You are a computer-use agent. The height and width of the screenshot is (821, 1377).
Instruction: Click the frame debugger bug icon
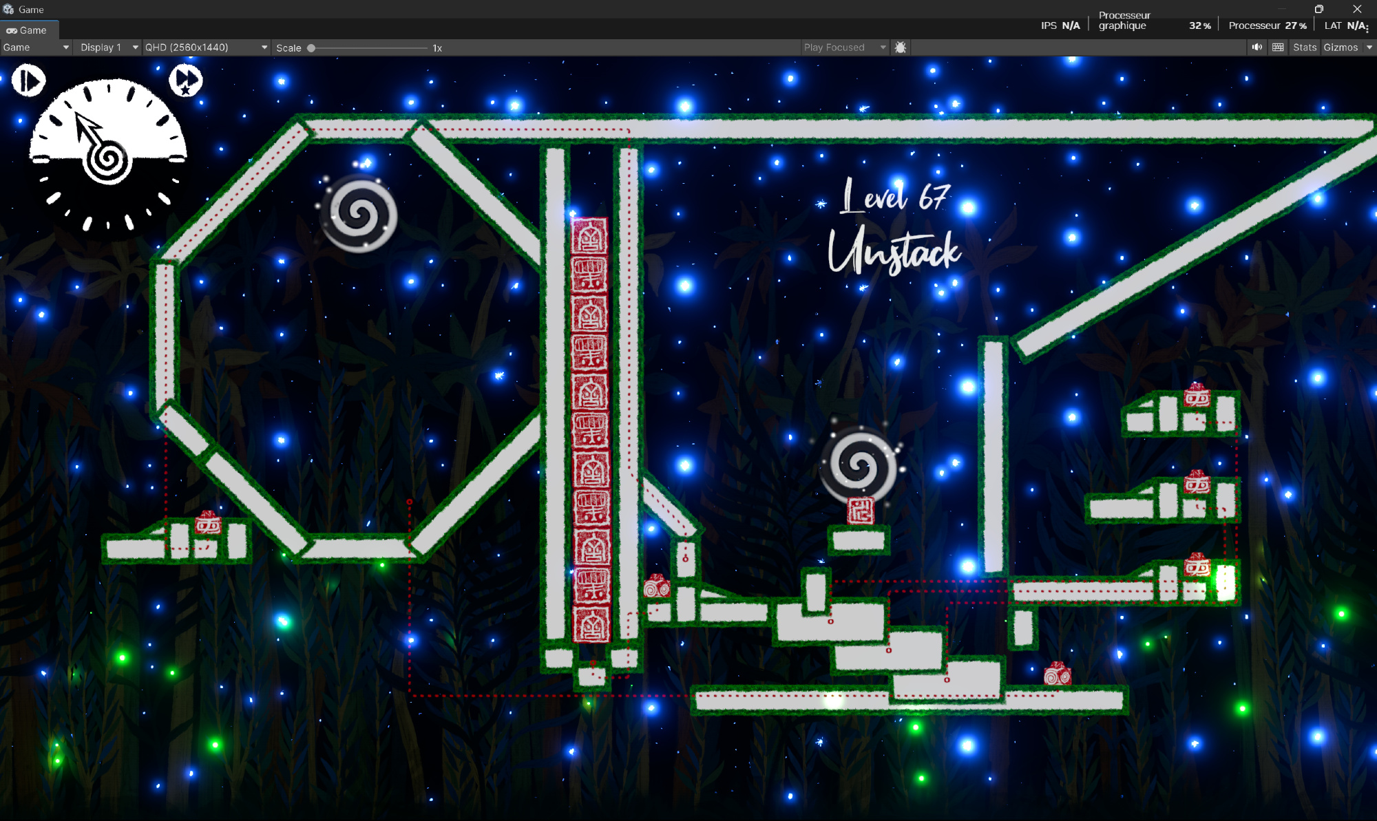pyautogui.click(x=900, y=47)
